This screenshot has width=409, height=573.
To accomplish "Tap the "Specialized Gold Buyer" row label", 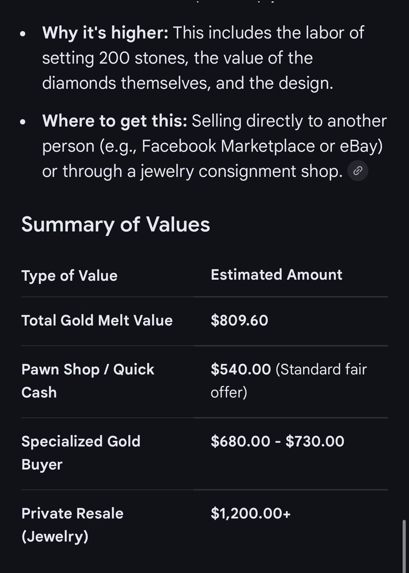I will click(81, 452).
